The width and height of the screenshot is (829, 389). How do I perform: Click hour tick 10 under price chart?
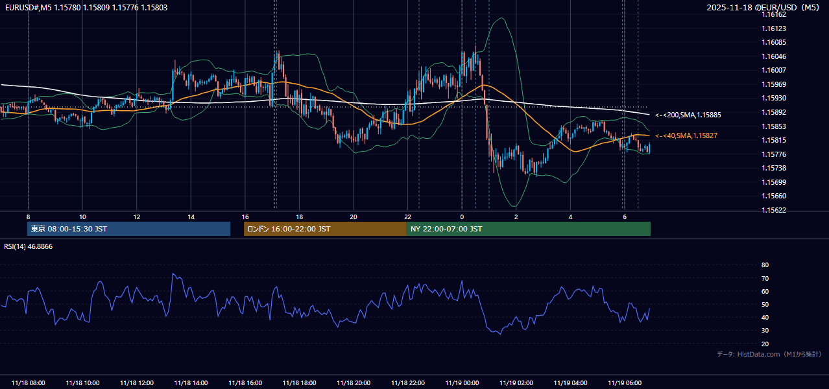[82, 217]
